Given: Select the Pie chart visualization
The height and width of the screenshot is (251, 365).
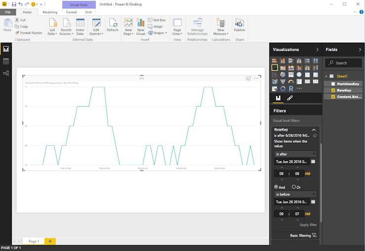Looking at the screenshot, I should click(x=283, y=74).
